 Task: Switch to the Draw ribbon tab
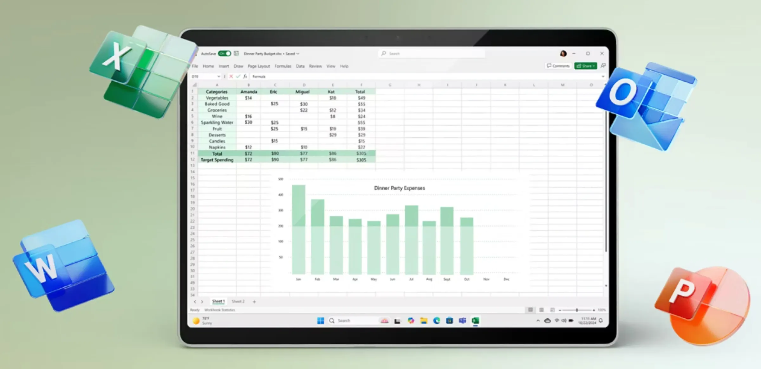pyautogui.click(x=238, y=66)
